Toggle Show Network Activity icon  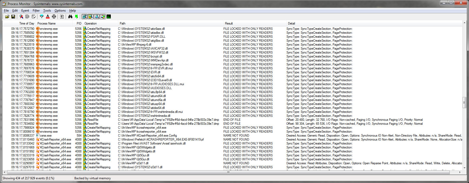[97, 17]
